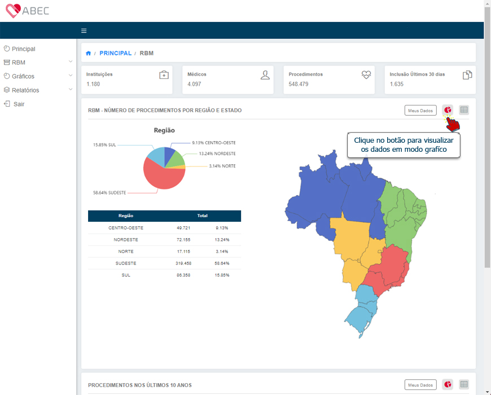This screenshot has height=395, width=491.
Task: Click the Relatórios layers sidebar icon
Action: [x=7, y=90]
